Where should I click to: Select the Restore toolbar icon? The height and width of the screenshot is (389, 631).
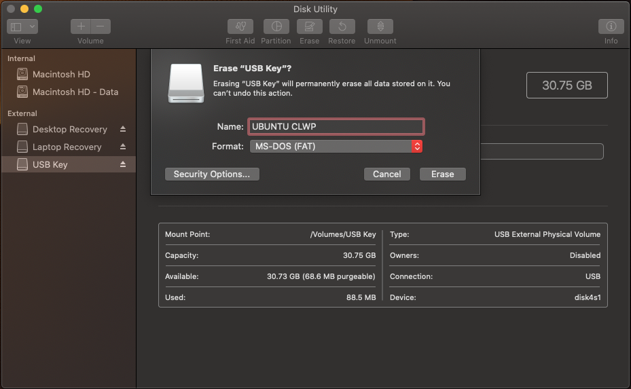342,26
